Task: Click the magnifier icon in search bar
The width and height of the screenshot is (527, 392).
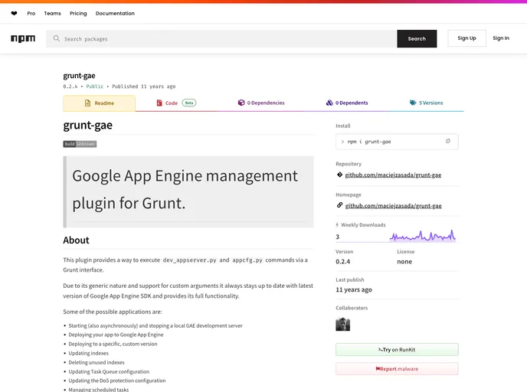Action: pyautogui.click(x=57, y=38)
